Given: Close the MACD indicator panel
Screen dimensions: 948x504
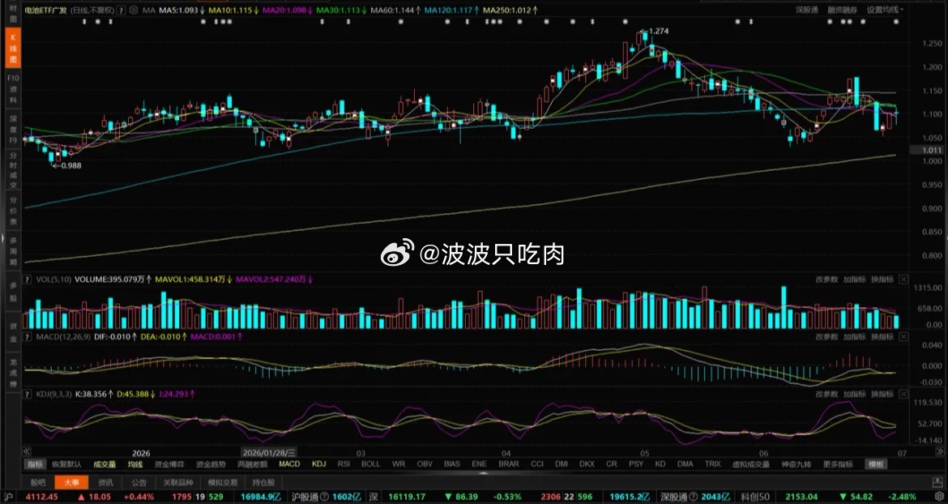Looking at the screenshot, I should pyautogui.click(x=903, y=336).
